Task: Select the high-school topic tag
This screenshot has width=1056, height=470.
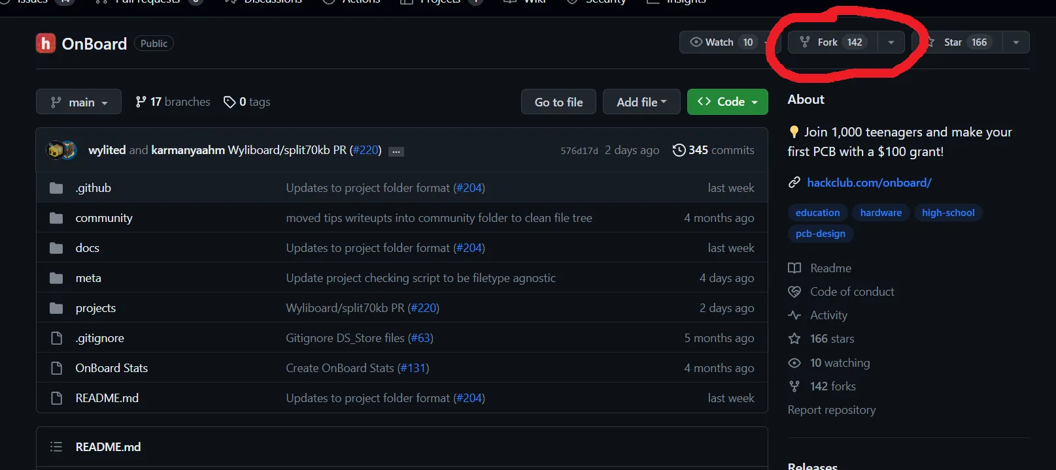Action: [948, 213]
